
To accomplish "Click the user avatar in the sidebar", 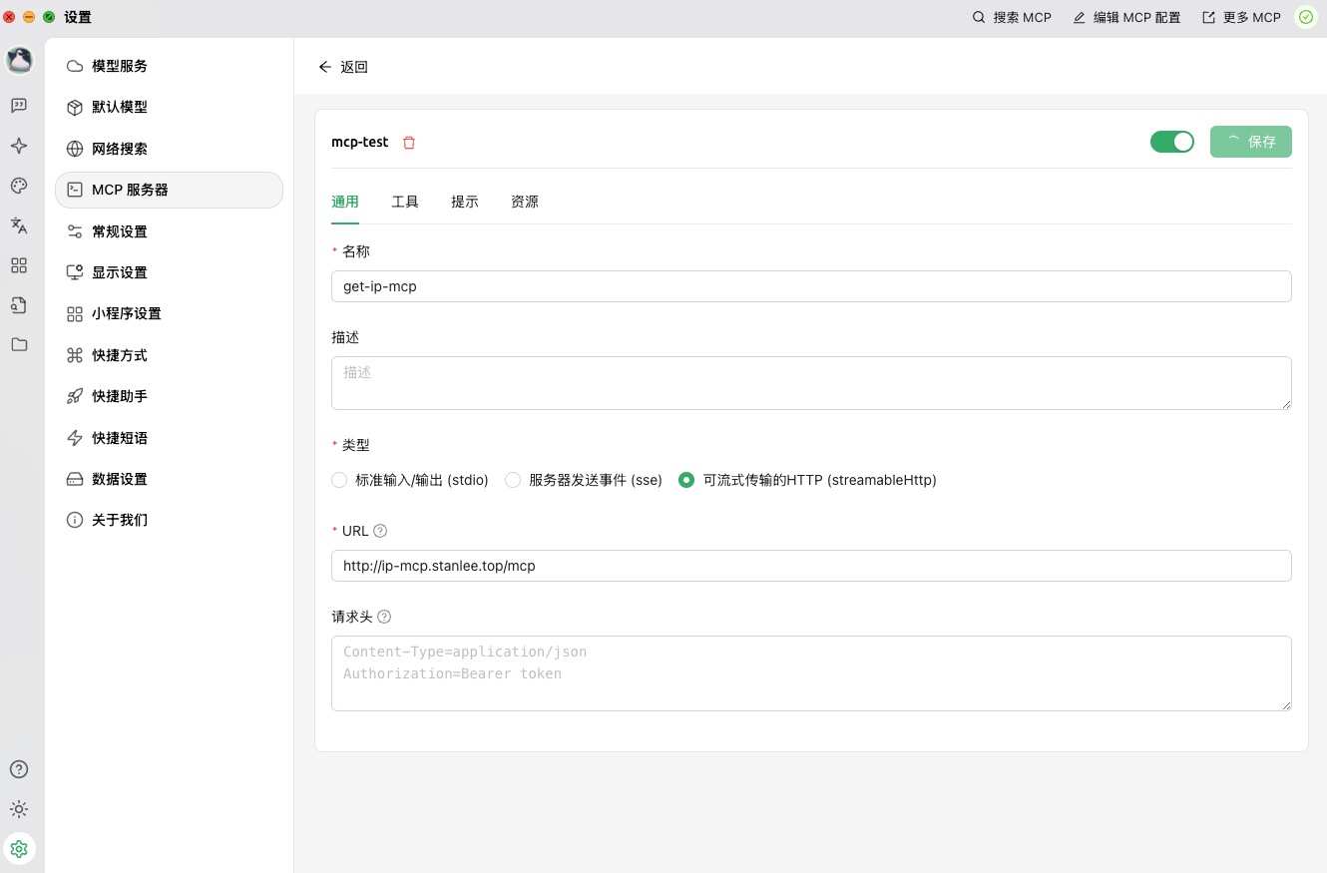I will (x=19, y=60).
